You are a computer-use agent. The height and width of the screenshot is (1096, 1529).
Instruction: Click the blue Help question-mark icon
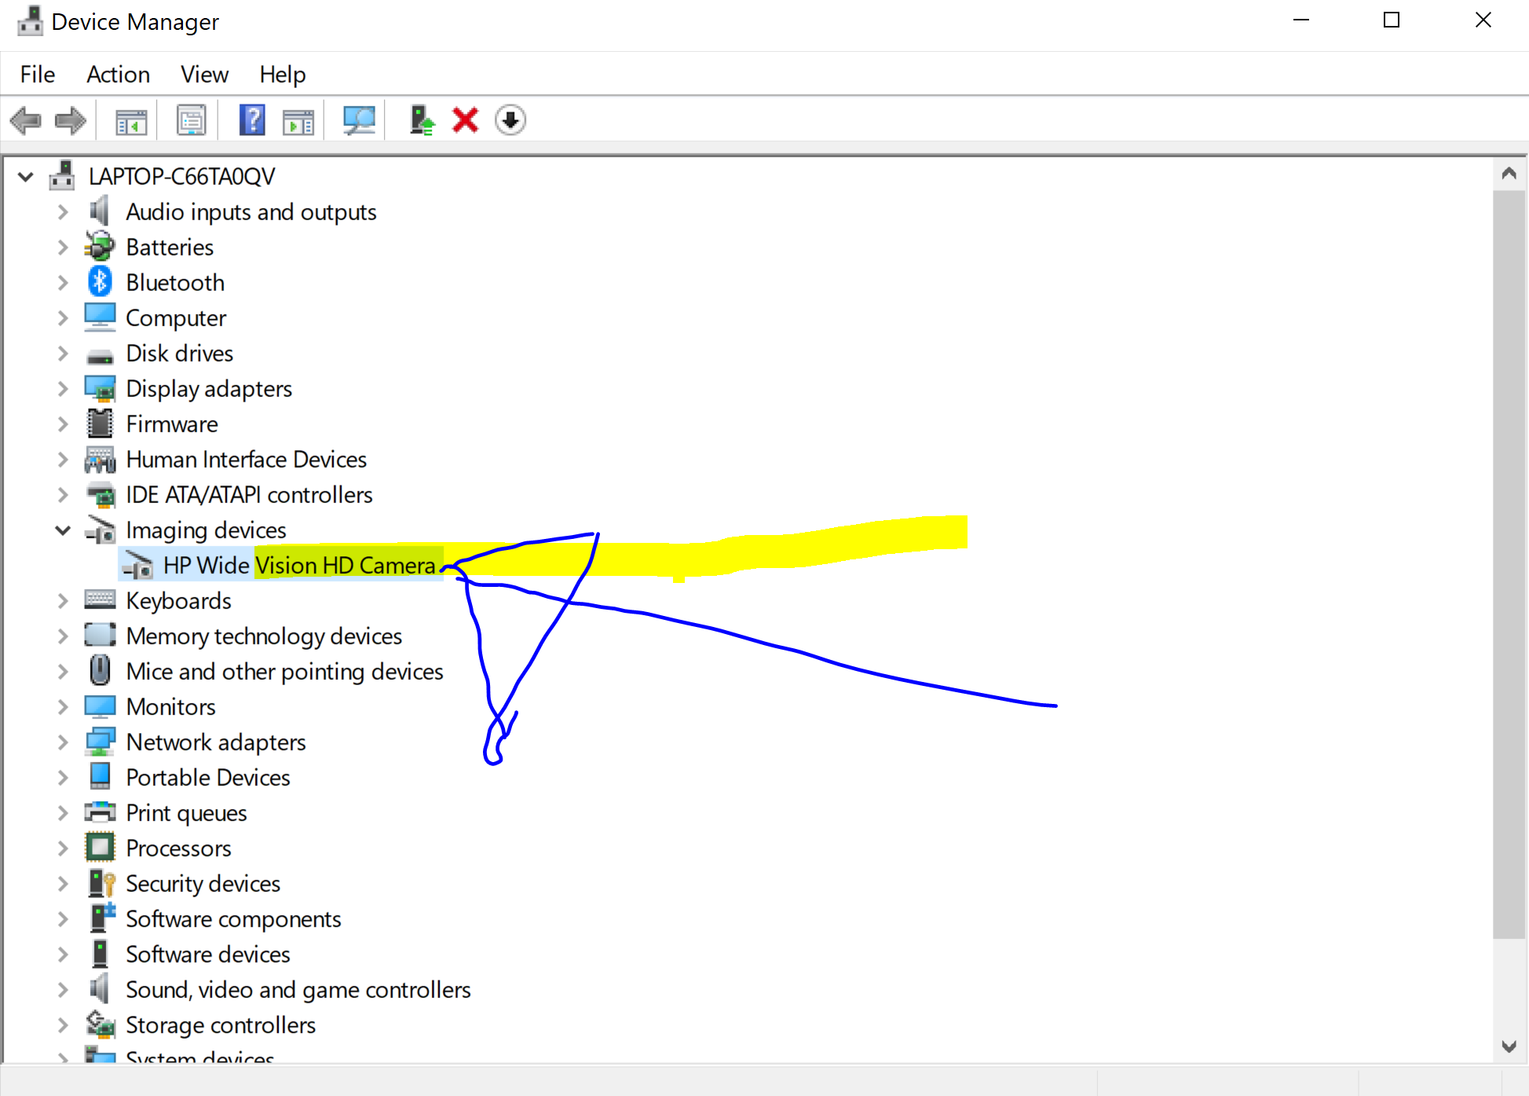252,121
